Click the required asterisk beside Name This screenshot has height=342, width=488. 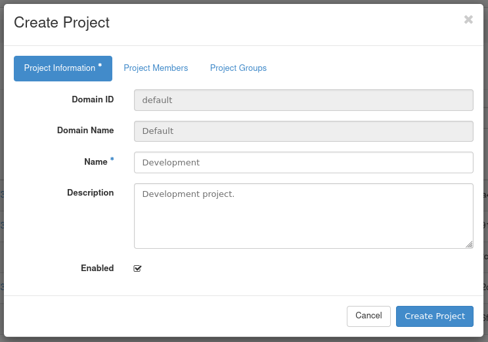click(x=112, y=160)
